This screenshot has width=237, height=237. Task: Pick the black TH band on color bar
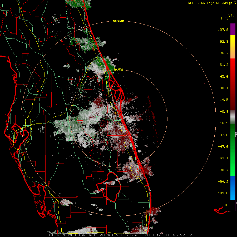(233, 205)
